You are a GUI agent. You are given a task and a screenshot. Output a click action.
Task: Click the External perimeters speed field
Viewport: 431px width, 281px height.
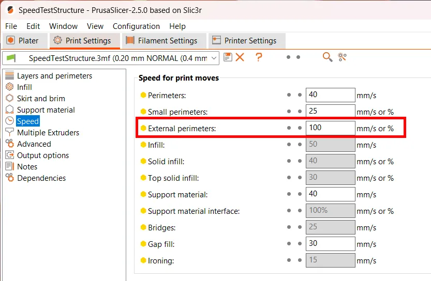click(x=330, y=128)
